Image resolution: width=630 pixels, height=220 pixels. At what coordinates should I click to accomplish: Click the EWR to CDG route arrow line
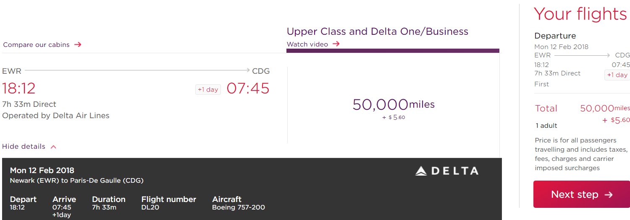tap(137, 70)
